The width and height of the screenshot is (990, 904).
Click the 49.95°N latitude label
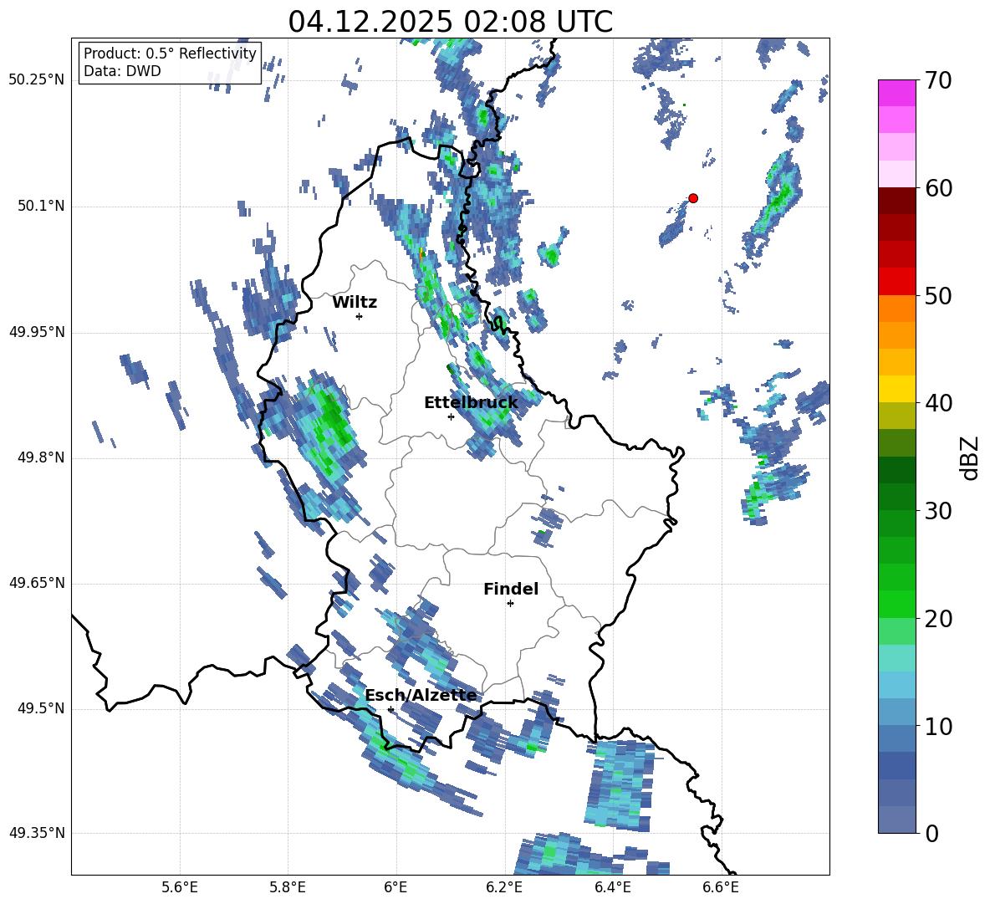[37, 332]
